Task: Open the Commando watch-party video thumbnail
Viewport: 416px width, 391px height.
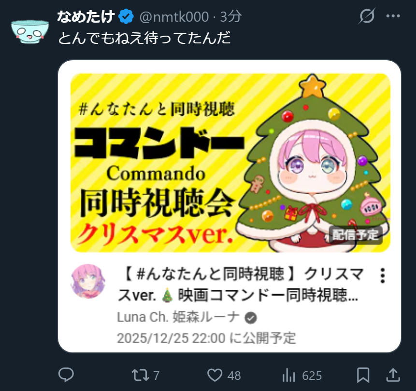Action: pyautogui.click(x=230, y=163)
